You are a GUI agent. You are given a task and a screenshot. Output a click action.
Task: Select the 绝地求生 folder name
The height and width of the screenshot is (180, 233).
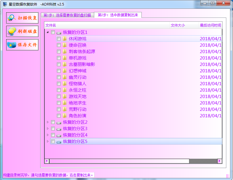click(x=77, y=103)
